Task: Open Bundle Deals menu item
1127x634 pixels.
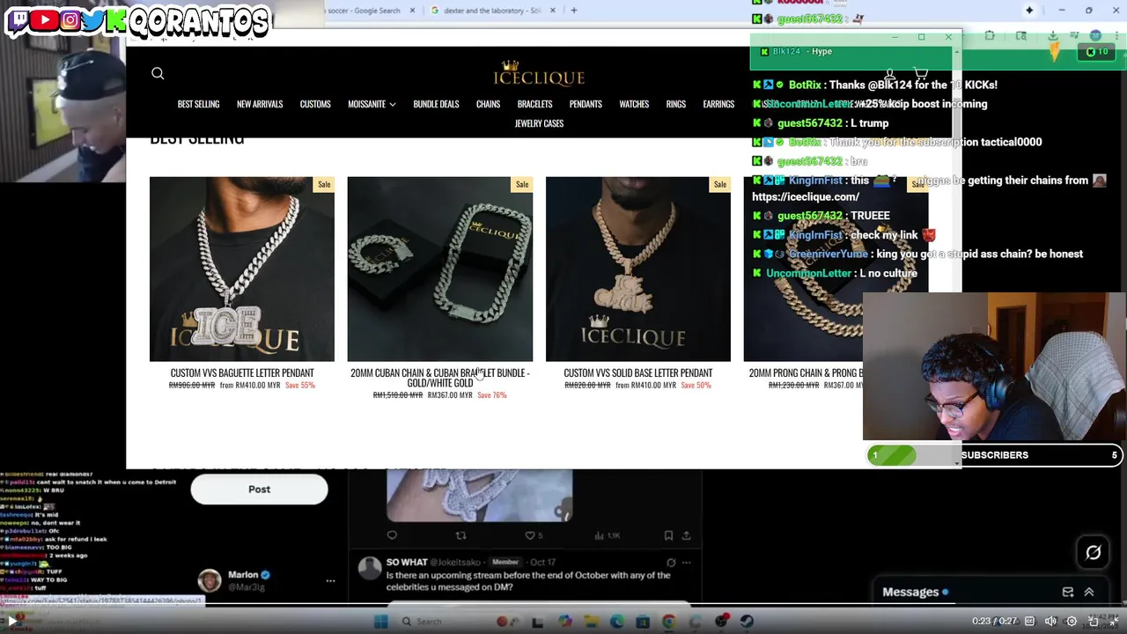Action: (x=436, y=104)
